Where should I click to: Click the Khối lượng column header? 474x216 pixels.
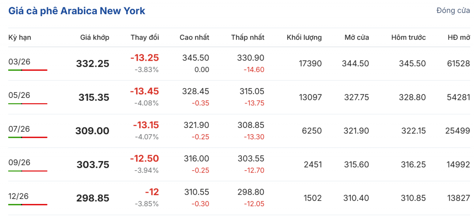coord(304,38)
